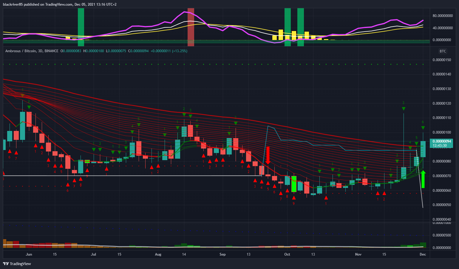Image resolution: width=459 pixels, height=269 pixels.
Task: Click the change value +0.00000011 (+13.25%)
Action: pyautogui.click(x=169, y=51)
